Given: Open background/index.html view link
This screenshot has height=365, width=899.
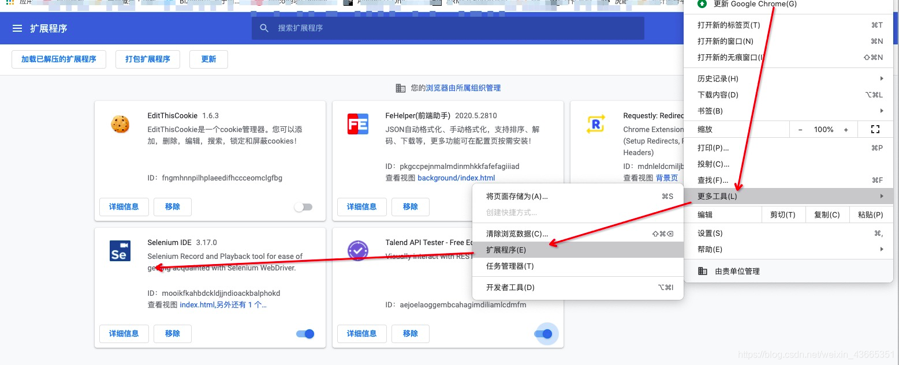Looking at the screenshot, I should (456, 178).
